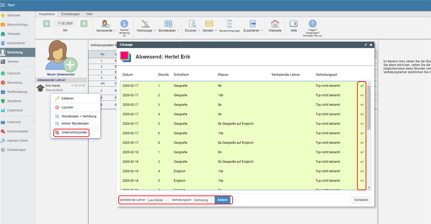Select Unterrichtsstunden in the context menu

click(x=74, y=132)
